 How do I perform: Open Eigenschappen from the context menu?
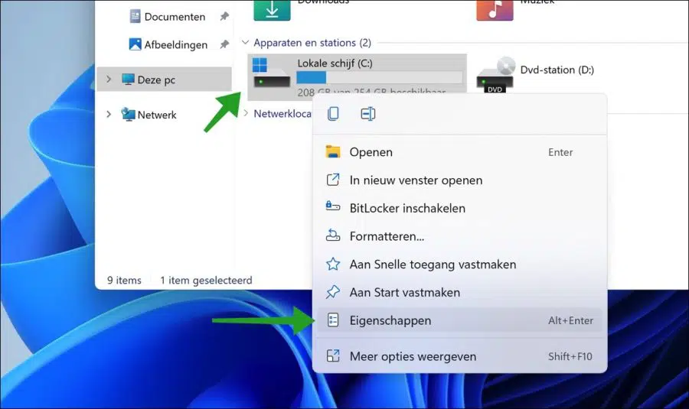(459, 321)
